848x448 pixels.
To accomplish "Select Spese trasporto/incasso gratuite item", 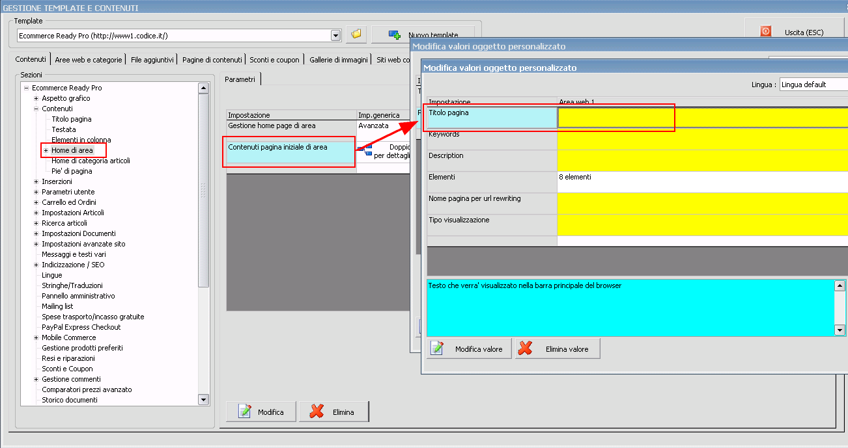I will click(x=93, y=317).
